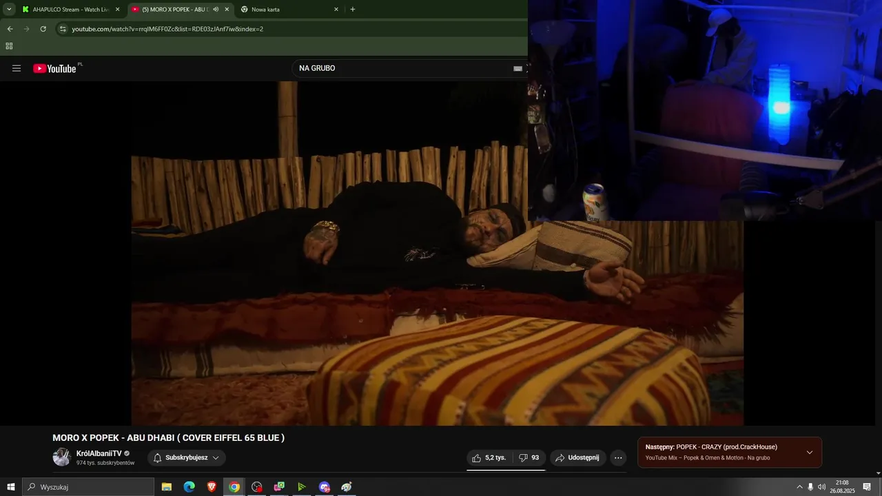
Task: Go back in browser history
Action: pos(10,29)
